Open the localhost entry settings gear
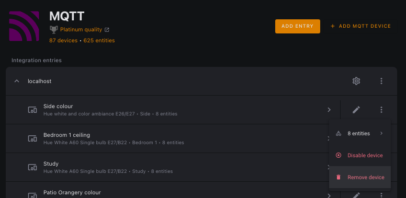Image resolution: width=406 pixels, height=198 pixels. coord(356,81)
